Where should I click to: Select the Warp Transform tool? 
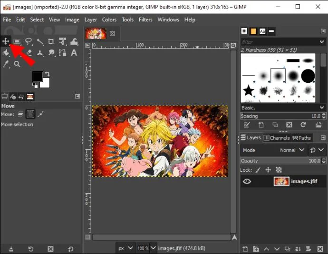[74, 41]
